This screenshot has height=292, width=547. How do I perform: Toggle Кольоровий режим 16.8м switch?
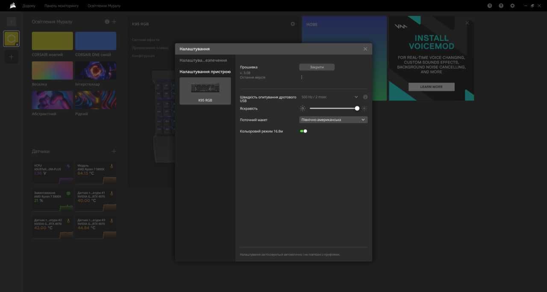pyautogui.click(x=304, y=131)
